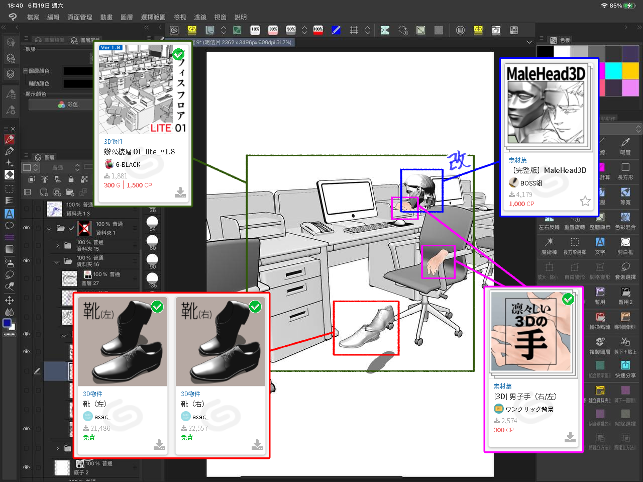Toggle the 圖層顏色 checkbox
The image size is (643, 482).
(26, 71)
